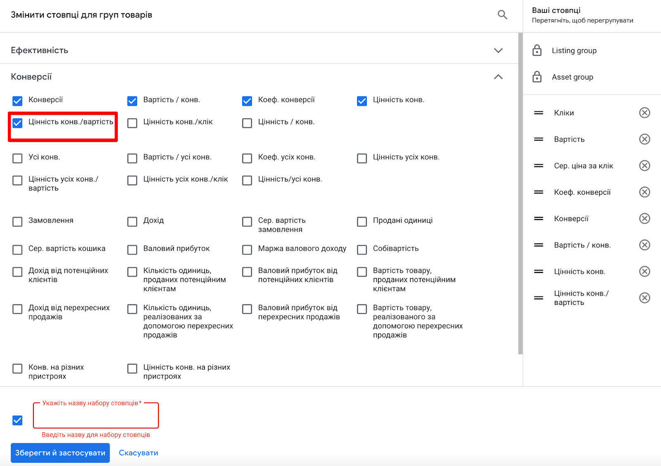Open the column search magnifier icon

[502, 15]
